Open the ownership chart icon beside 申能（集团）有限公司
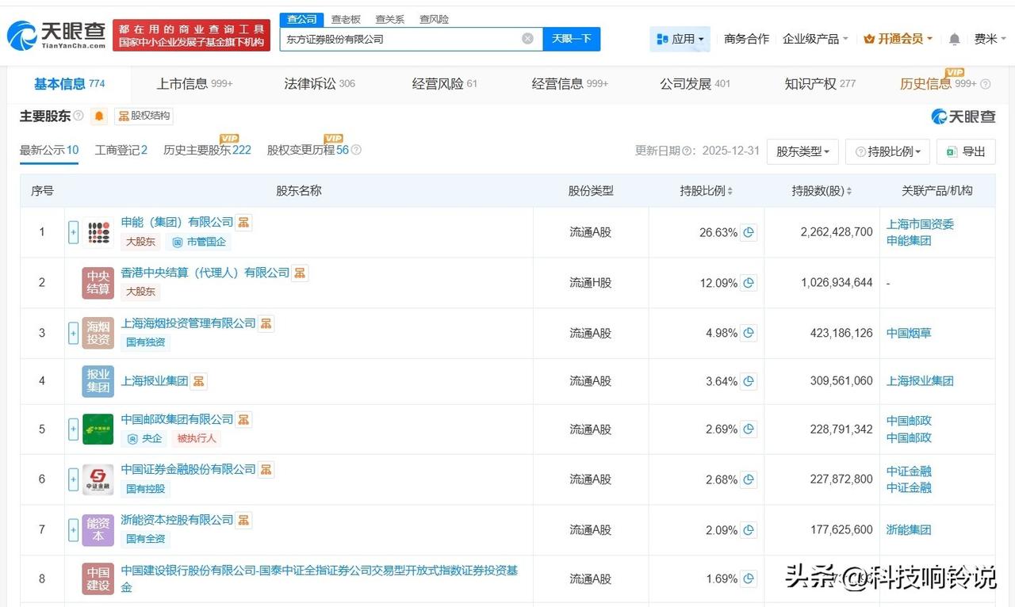 (x=244, y=222)
